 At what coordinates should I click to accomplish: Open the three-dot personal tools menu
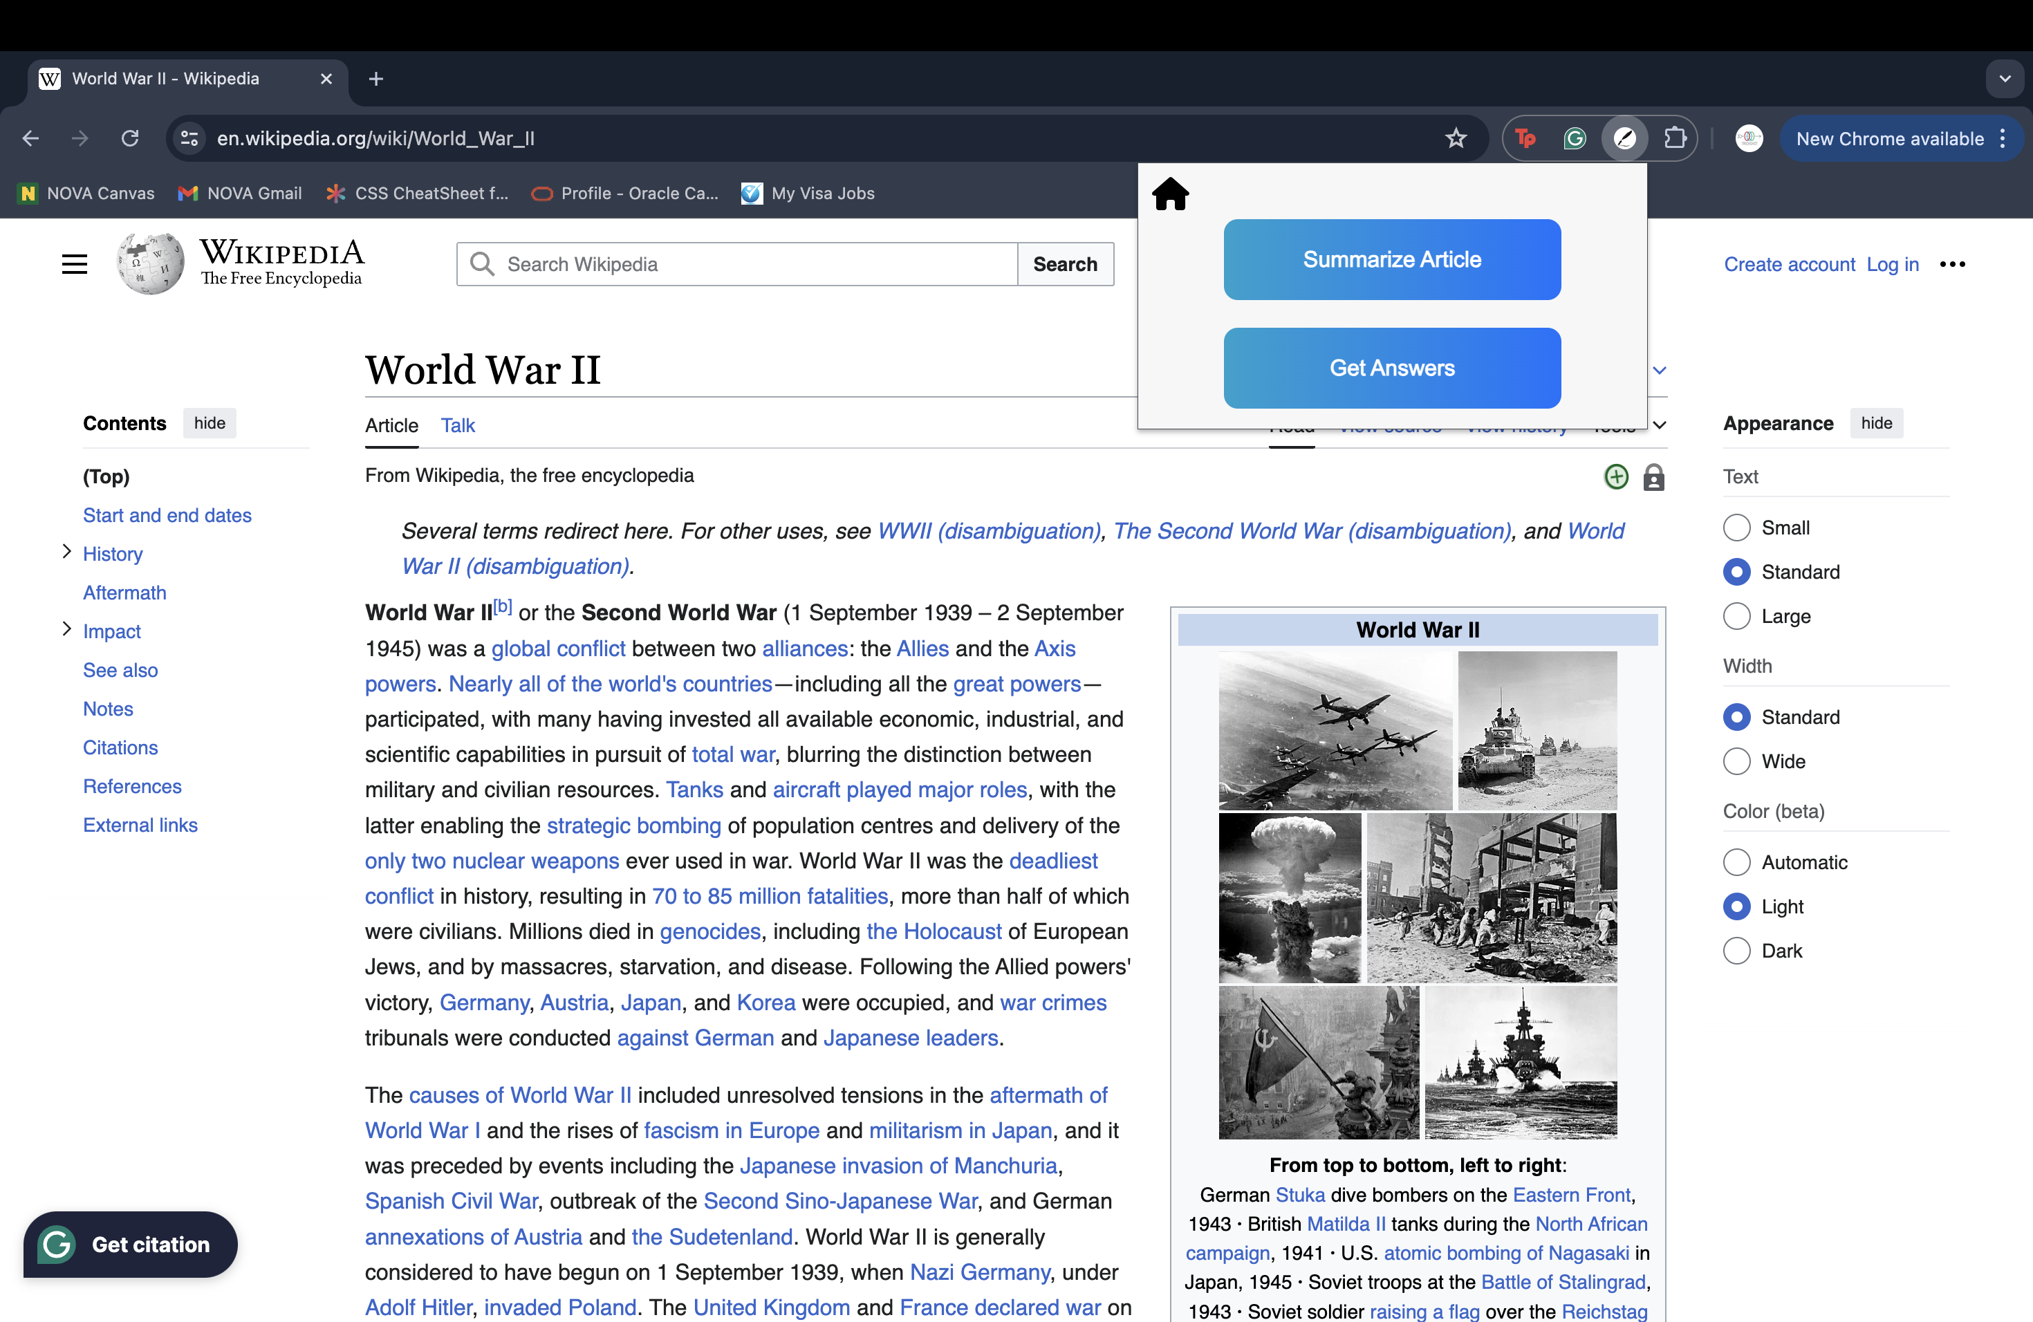click(1952, 264)
